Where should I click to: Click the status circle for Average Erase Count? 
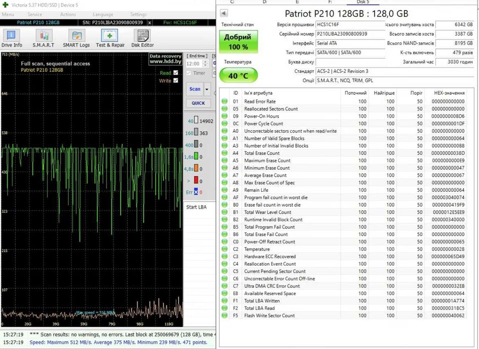pyautogui.click(x=224, y=175)
